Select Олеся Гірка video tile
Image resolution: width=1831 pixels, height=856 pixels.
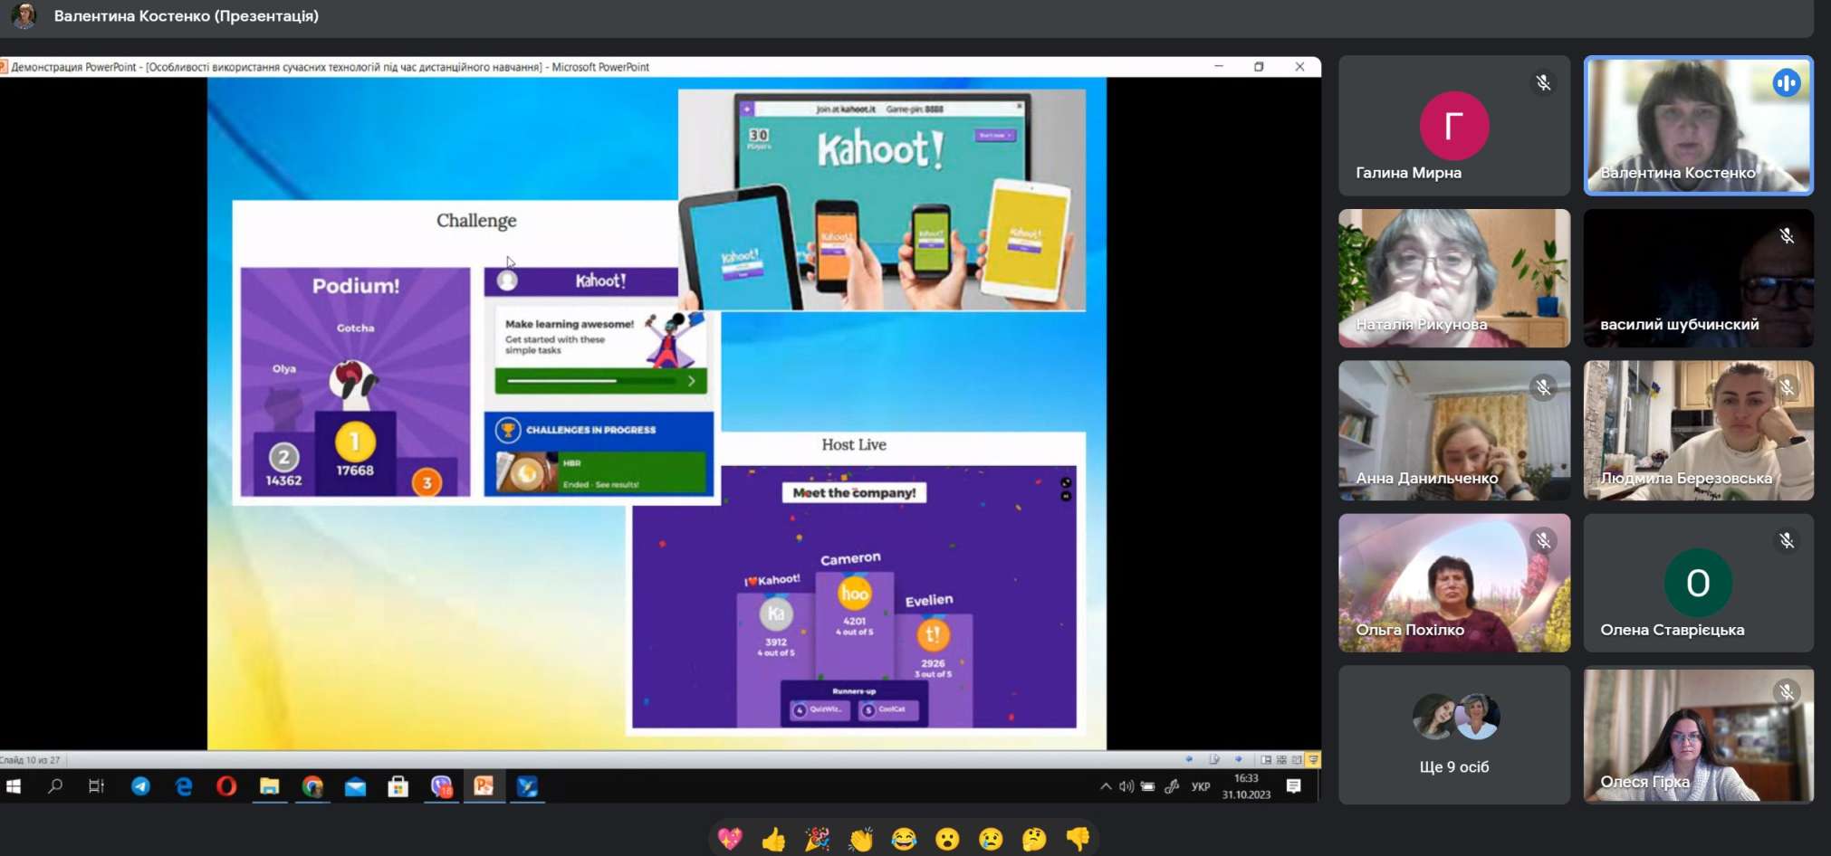pos(1698,735)
